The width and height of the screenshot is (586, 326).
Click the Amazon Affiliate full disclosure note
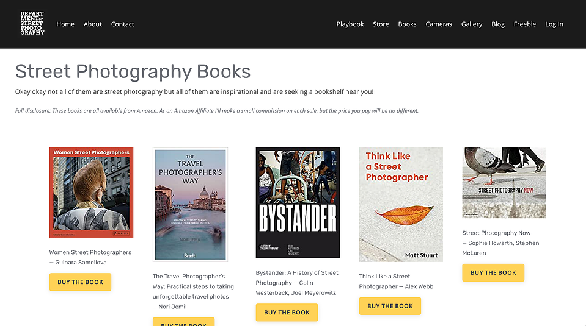point(217,111)
